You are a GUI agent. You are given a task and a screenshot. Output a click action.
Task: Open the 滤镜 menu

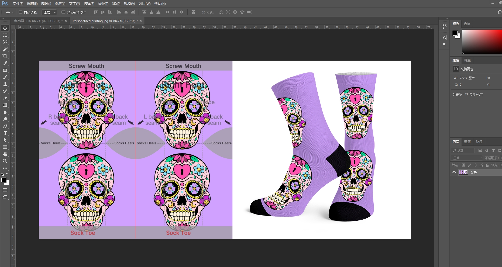click(x=103, y=4)
